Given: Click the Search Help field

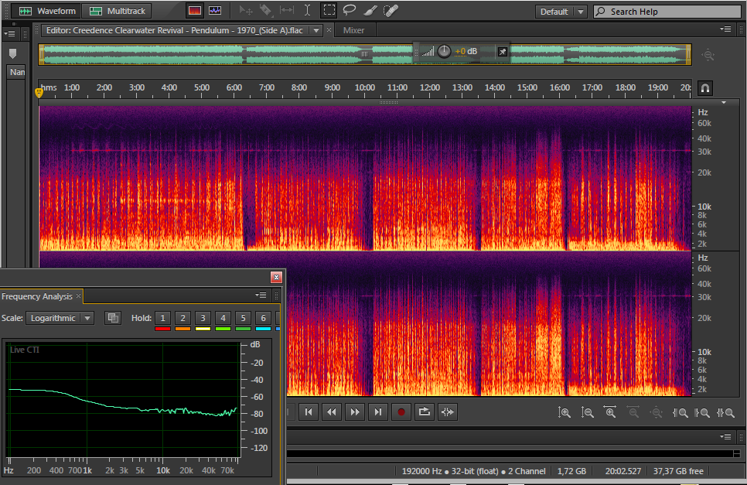Looking at the screenshot, I should (x=667, y=12).
